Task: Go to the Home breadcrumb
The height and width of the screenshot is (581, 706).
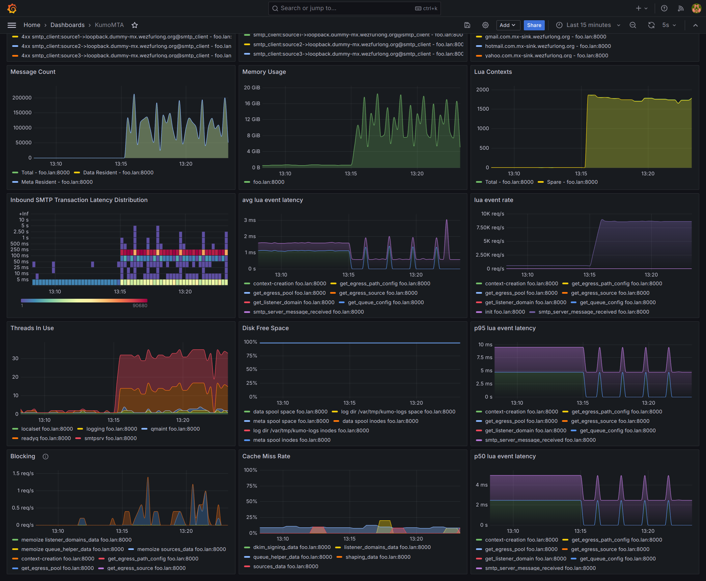Action: [x=32, y=25]
